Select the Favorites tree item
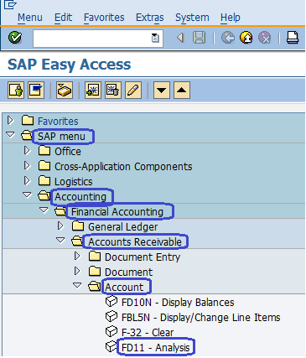The width and height of the screenshot is (306, 358). [x=58, y=122]
